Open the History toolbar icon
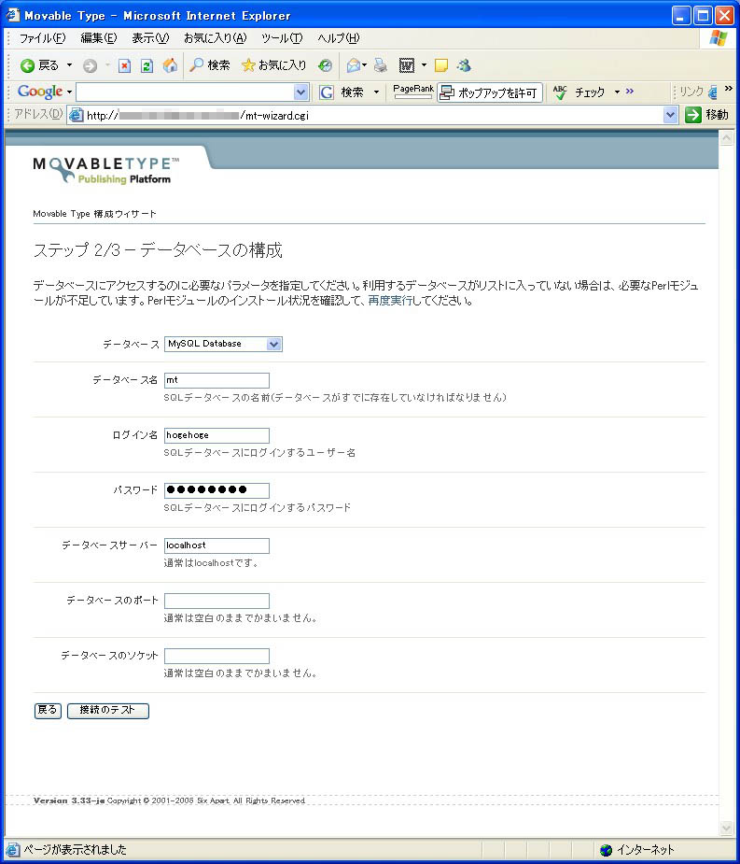This screenshot has width=740, height=864. click(x=325, y=65)
